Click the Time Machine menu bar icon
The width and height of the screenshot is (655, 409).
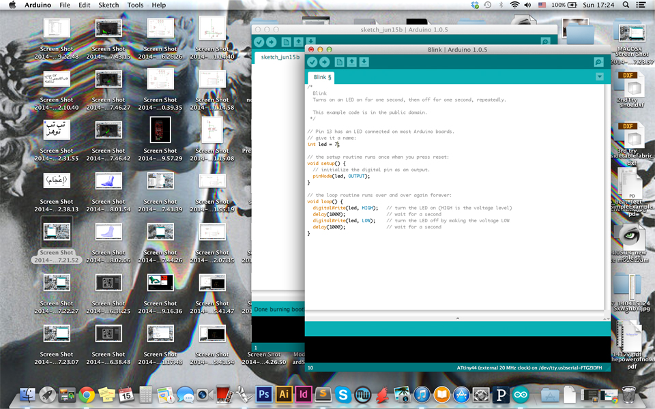point(487,5)
